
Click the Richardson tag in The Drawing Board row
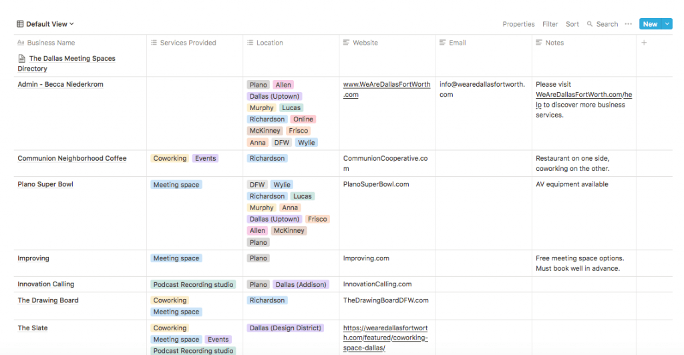[x=267, y=300]
